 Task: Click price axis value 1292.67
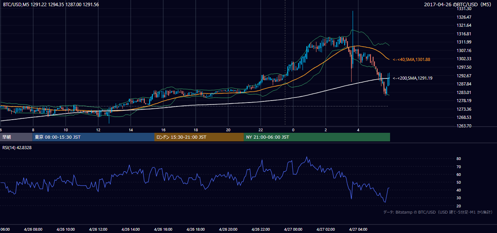coord(464,75)
